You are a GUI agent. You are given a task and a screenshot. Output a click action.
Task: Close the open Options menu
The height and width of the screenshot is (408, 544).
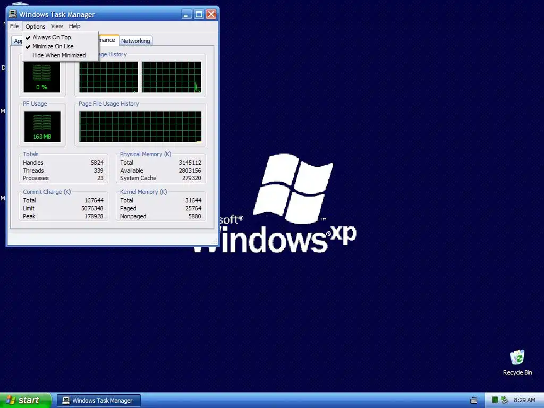pyautogui.click(x=36, y=27)
